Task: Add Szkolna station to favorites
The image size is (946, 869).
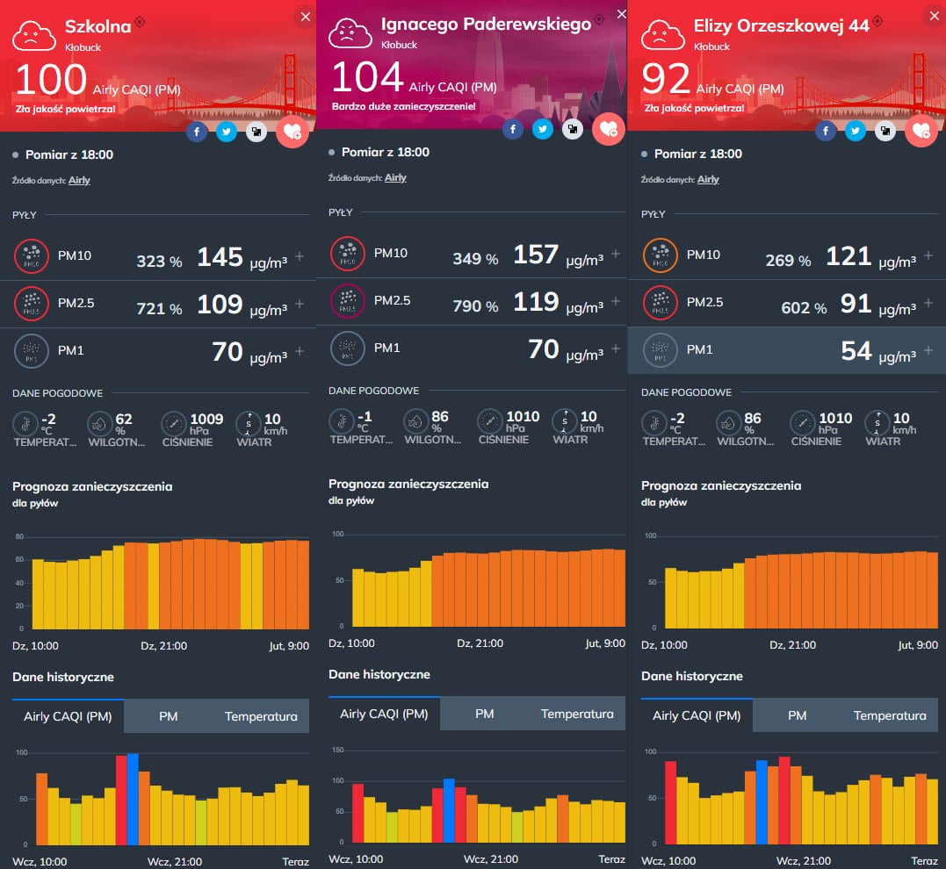Action: pos(292,133)
